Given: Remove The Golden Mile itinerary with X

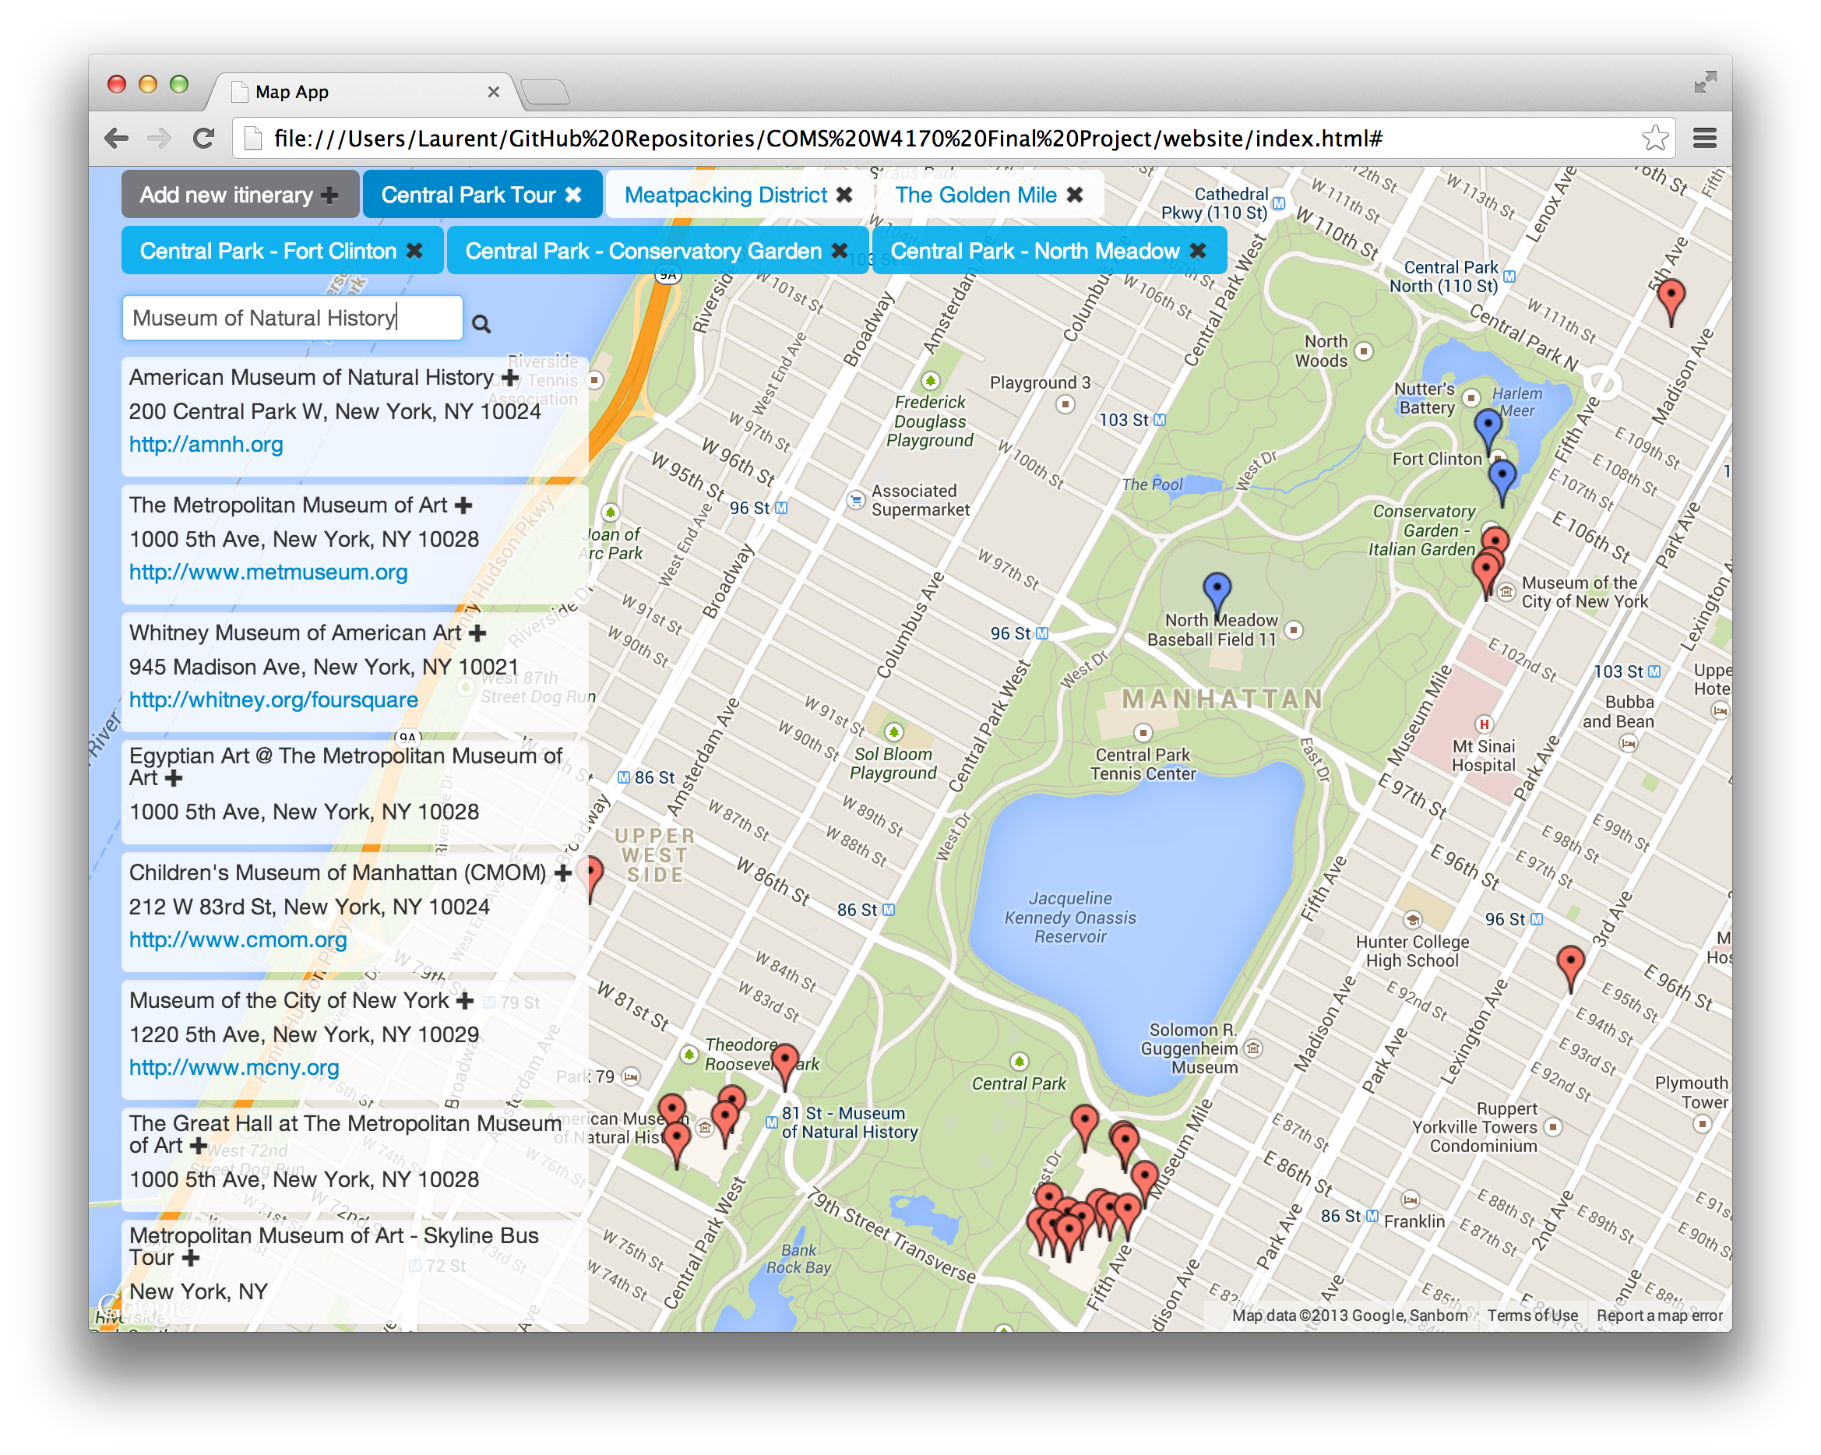Looking at the screenshot, I should [x=1074, y=195].
